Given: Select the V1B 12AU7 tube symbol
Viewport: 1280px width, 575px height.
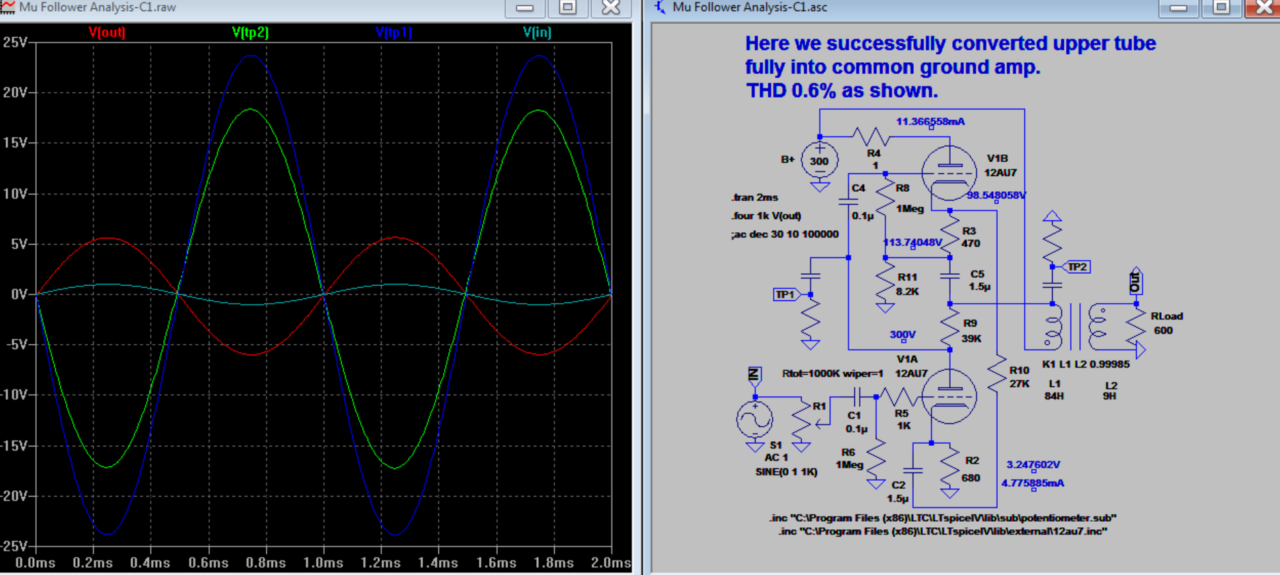Looking at the screenshot, I should tap(949, 172).
